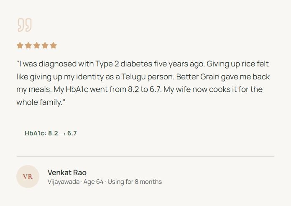Click the 'whole family' closing line
The height and width of the screenshot is (206, 291).
41,102
